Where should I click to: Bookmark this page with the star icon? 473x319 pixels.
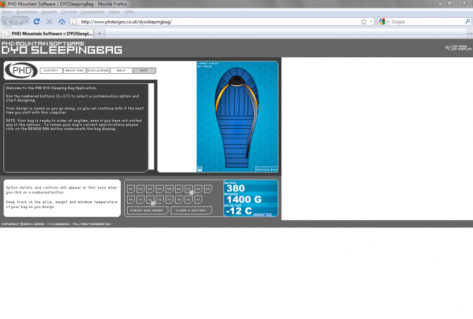click(364, 22)
